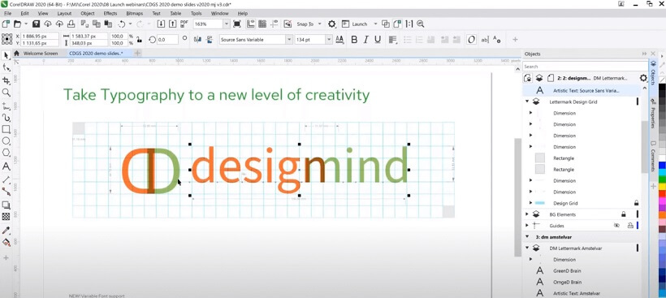The height and width of the screenshot is (298, 666).
Task: Unlock the Design Grid object
Action: (636, 203)
